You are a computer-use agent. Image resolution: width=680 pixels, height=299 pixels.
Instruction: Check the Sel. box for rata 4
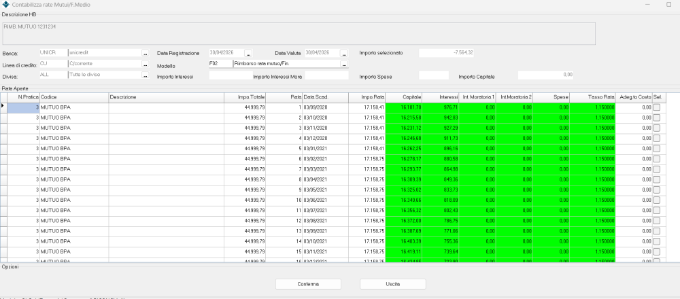click(656, 138)
